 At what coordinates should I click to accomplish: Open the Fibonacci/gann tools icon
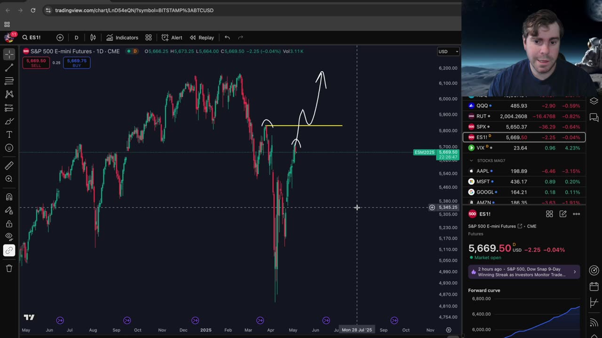pos(9,81)
